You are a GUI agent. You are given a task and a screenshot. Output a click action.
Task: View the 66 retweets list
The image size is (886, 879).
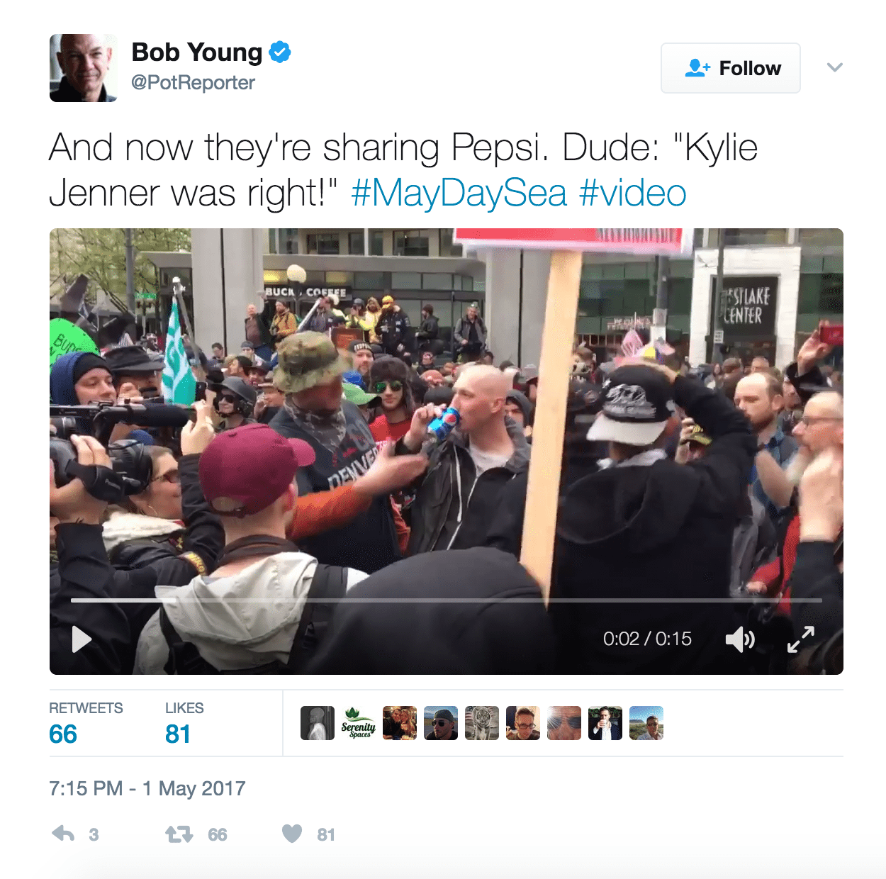point(86,723)
